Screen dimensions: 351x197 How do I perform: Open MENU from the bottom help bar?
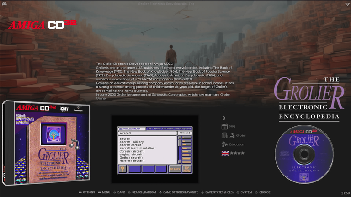pos(104,192)
